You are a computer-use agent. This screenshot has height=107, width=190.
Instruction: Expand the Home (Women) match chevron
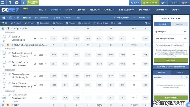tap(46, 98)
